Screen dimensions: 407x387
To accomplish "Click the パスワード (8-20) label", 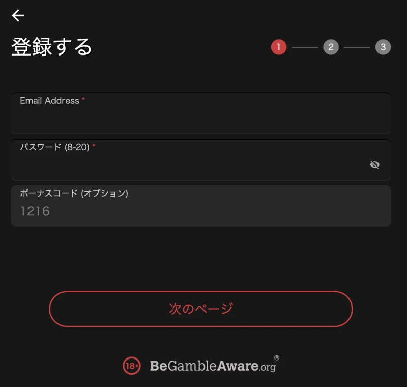I will coord(55,147).
